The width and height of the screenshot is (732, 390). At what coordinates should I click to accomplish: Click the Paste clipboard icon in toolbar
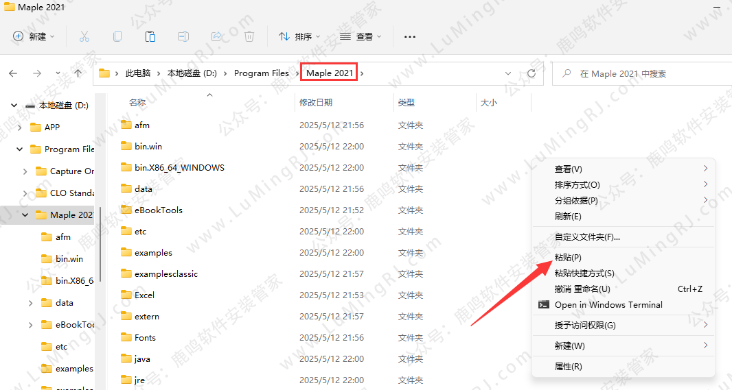pos(150,36)
